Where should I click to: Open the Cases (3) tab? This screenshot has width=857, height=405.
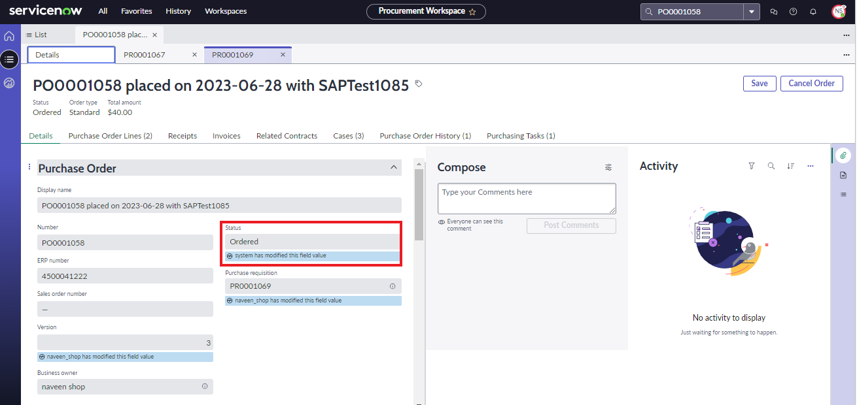(x=349, y=136)
